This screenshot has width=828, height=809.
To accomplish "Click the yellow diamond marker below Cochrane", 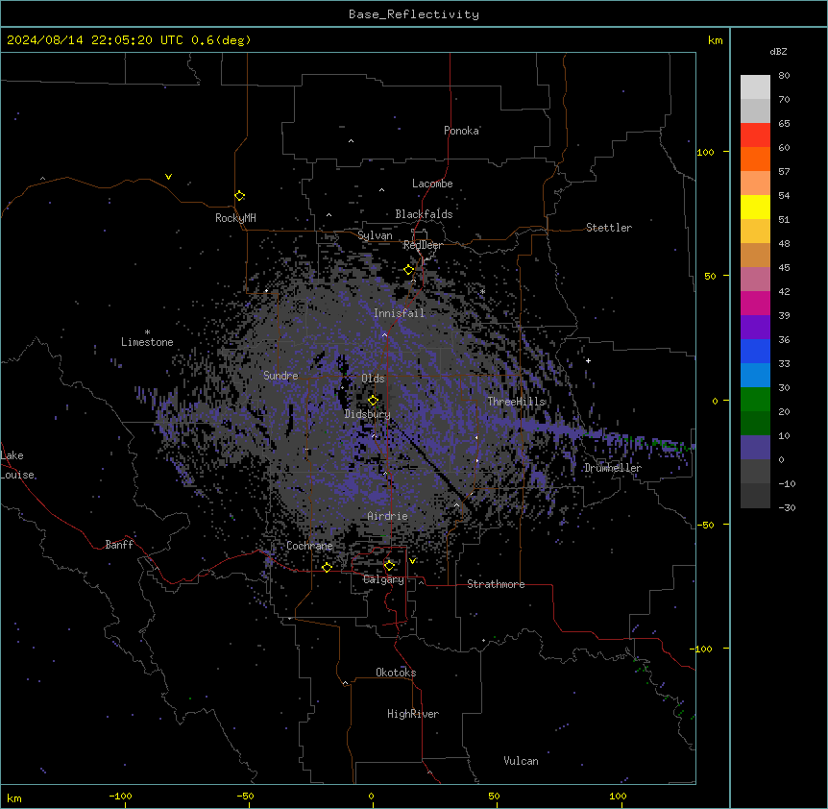I will (x=327, y=567).
